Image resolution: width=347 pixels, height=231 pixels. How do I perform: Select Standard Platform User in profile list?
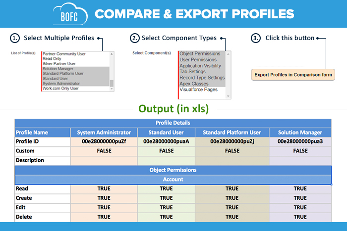[76, 74]
